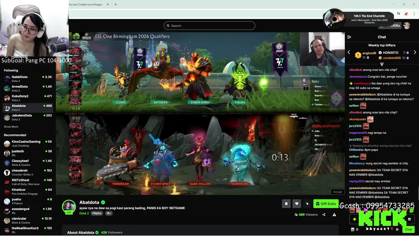Click the in-stream CHAT toggle overlay
The height and width of the screenshot is (236, 419).
click(338, 192)
